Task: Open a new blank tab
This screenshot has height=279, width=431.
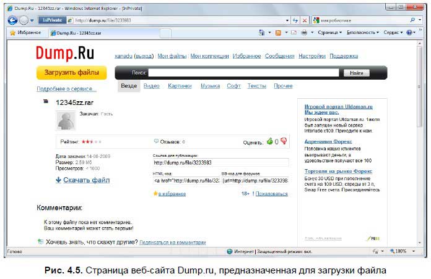Action: point(166,33)
